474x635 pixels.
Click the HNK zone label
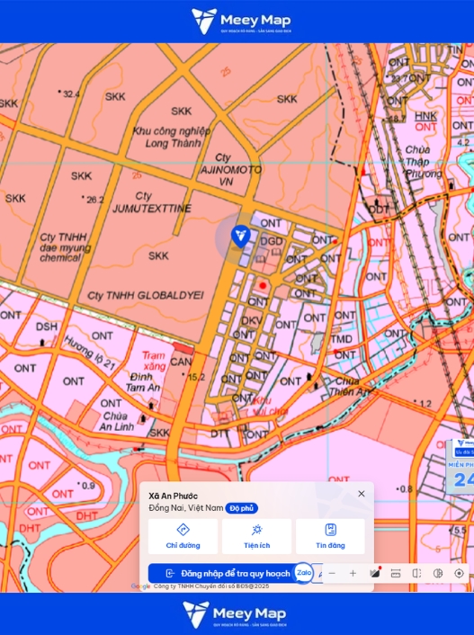point(425,116)
